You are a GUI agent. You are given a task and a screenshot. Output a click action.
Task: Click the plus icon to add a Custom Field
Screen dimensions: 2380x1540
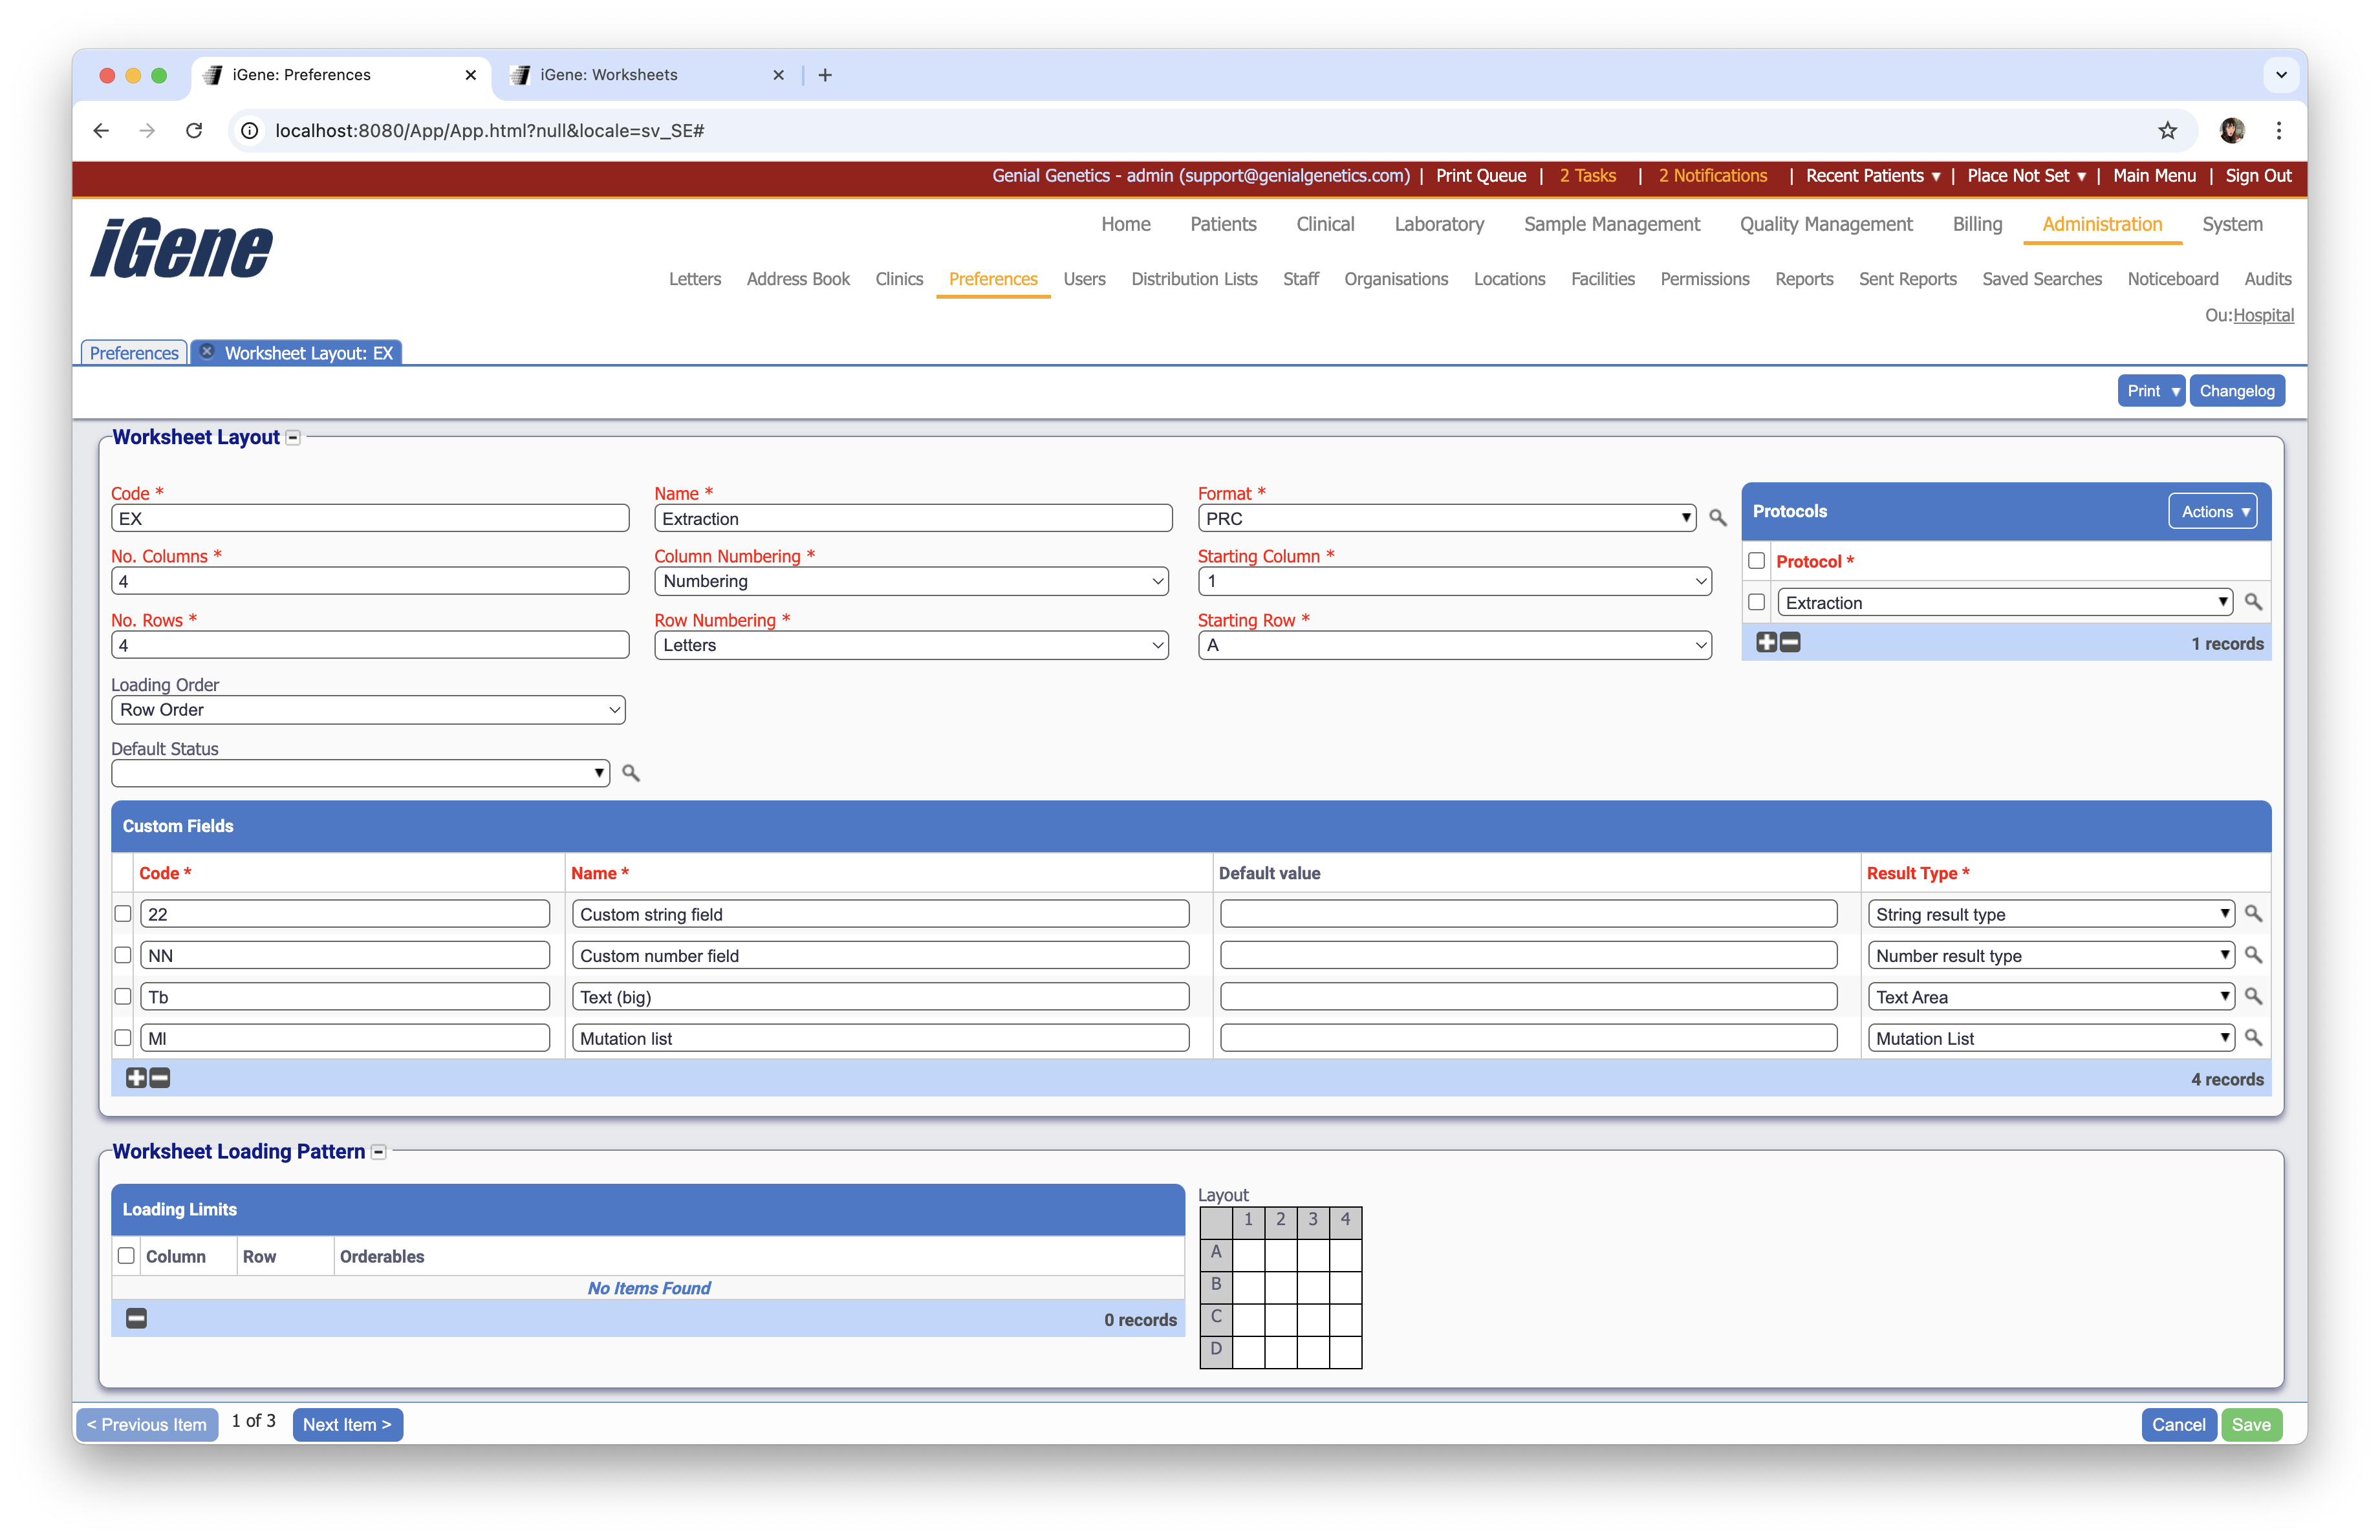coord(136,1078)
